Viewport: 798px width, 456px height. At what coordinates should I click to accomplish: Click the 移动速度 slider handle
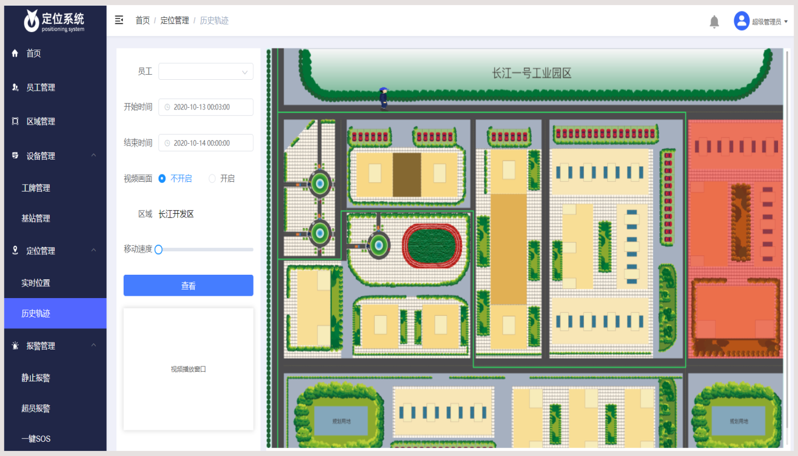pos(158,249)
